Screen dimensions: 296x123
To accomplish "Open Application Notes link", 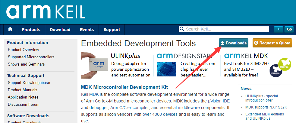I will point(23,97).
